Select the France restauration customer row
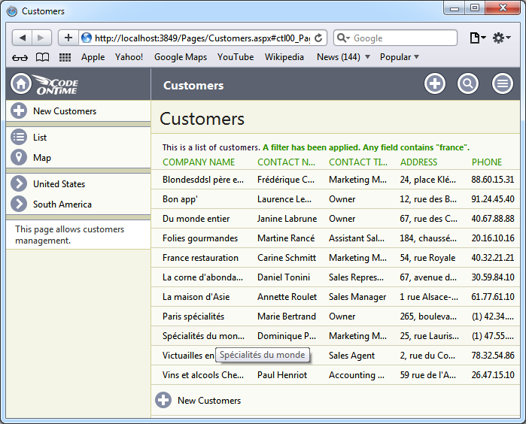 [x=200, y=258]
